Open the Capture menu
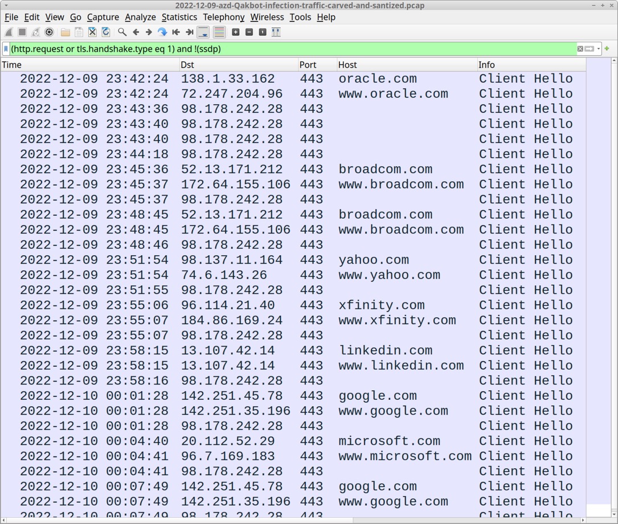Viewport: 618px width, 524px height. coord(103,17)
